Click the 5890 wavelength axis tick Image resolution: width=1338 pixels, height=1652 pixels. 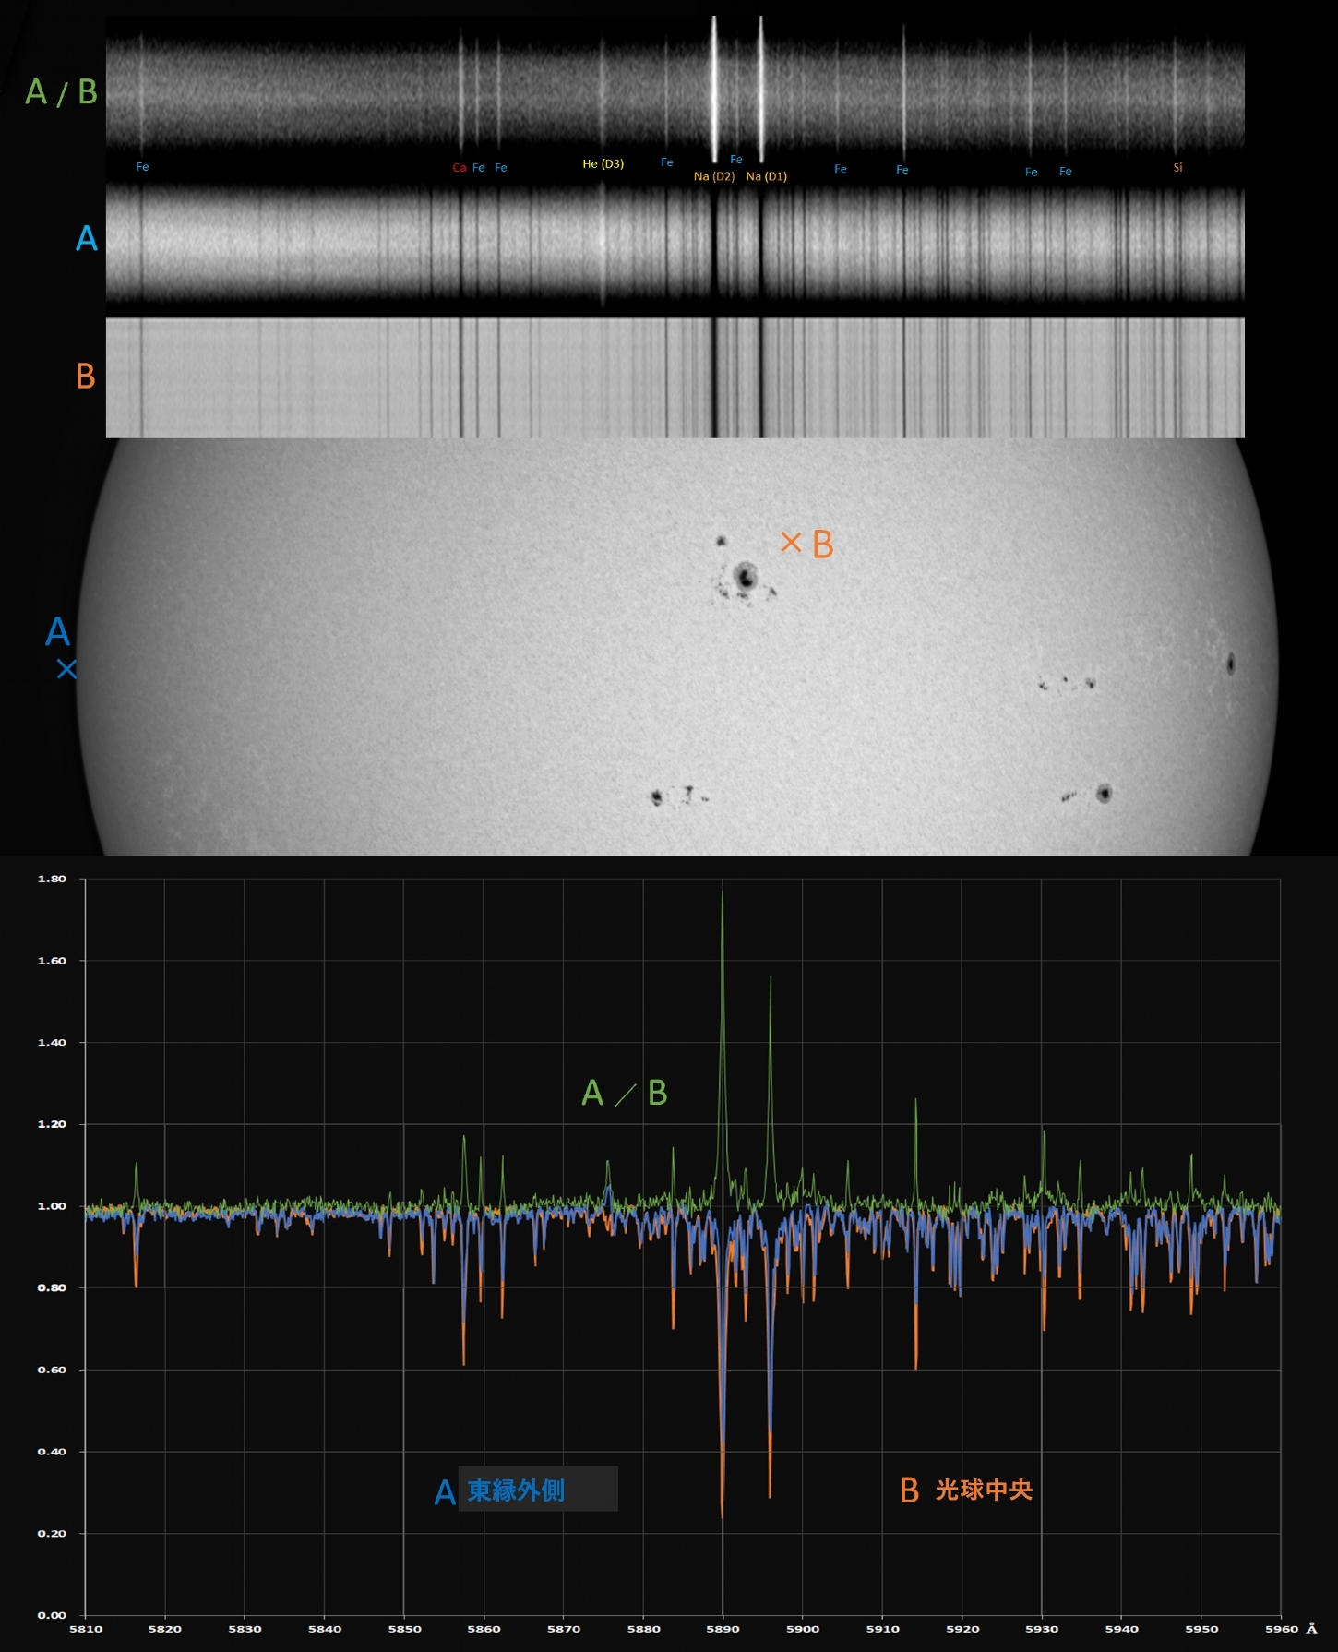pyautogui.click(x=723, y=1629)
